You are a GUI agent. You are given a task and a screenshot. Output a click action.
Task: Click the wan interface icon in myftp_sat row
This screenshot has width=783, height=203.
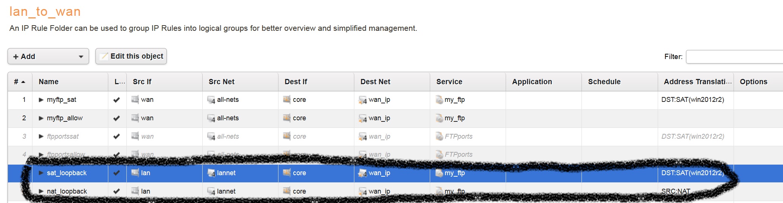135,100
